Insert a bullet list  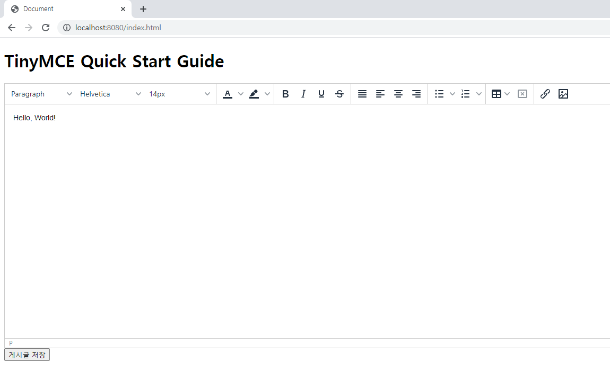(x=439, y=94)
